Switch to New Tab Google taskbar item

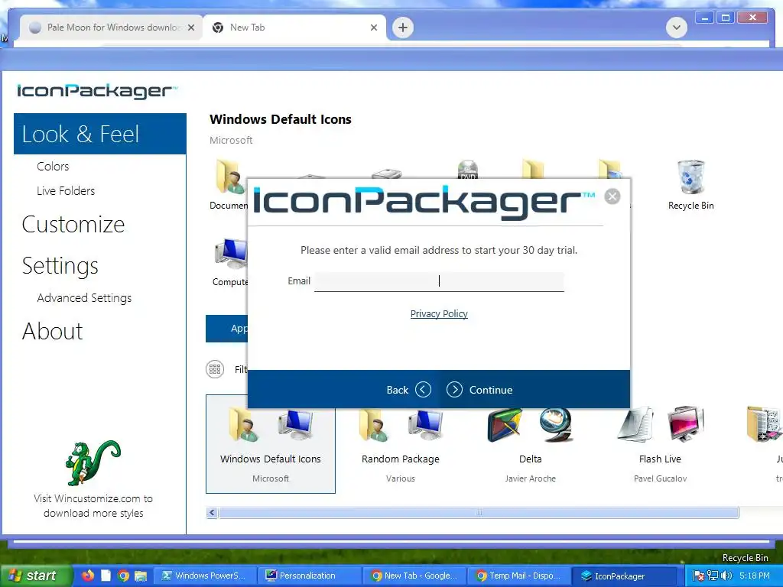click(x=414, y=576)
